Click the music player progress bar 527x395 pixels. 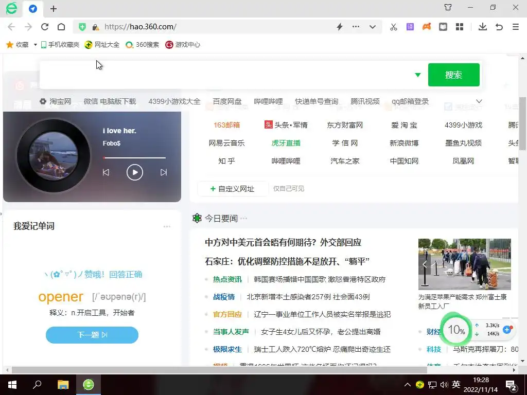(134, 157)
